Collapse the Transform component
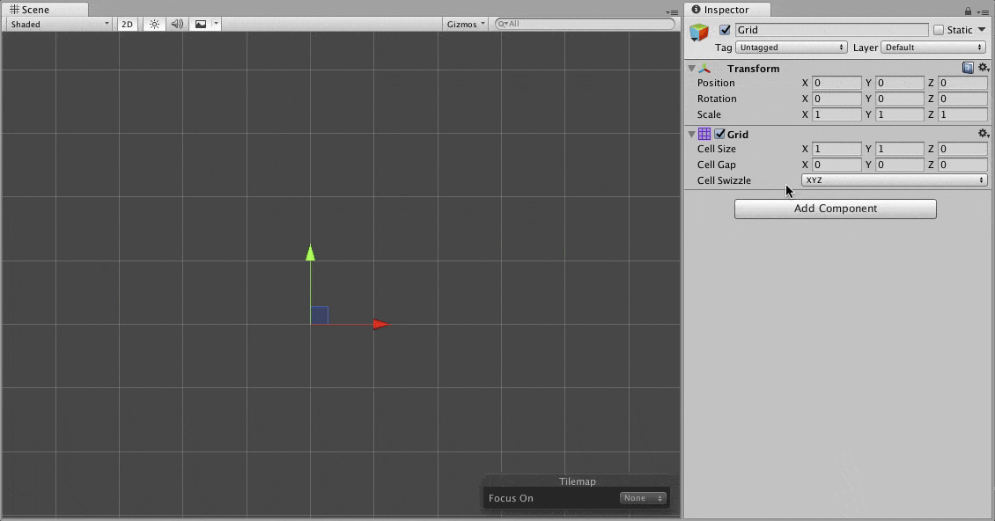The image size is (995, 521). pyautogui.click(x=692, y=69)
